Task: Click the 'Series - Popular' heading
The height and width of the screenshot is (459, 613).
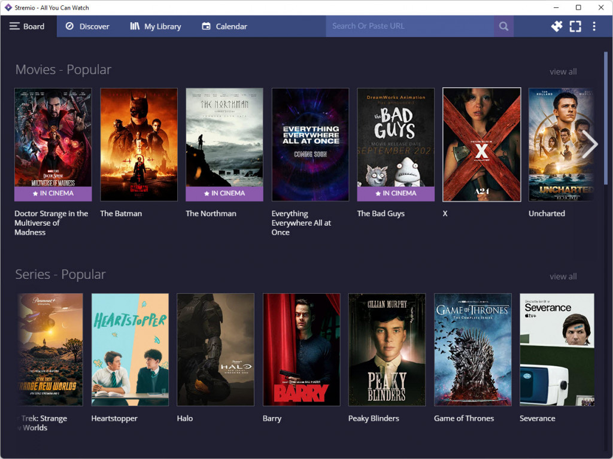Action: pyautogui.click(x=60, y=275)
